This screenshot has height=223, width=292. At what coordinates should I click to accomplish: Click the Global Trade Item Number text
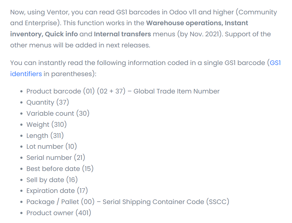pyautogui.click(x=176, y=91)
